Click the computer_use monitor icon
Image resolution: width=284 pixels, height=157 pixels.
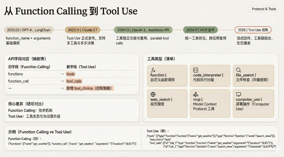point(238,94)
